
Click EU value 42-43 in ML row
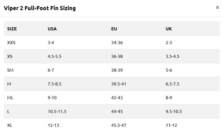(x=117, y=98)
